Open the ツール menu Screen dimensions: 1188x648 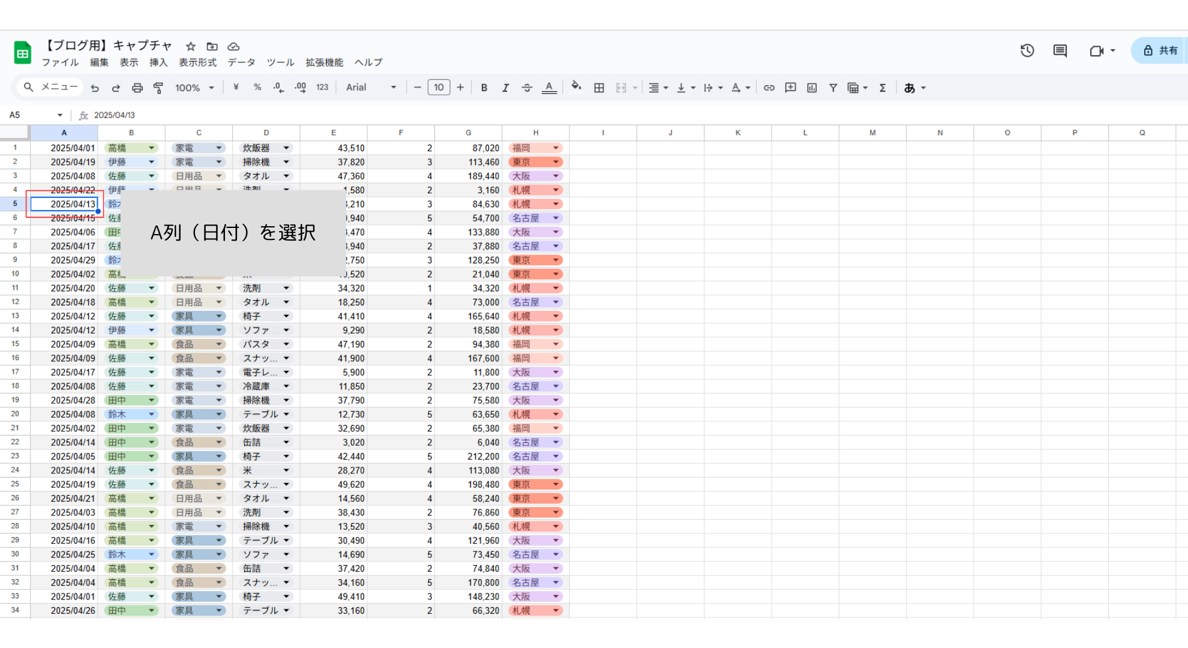coord(280,62)
